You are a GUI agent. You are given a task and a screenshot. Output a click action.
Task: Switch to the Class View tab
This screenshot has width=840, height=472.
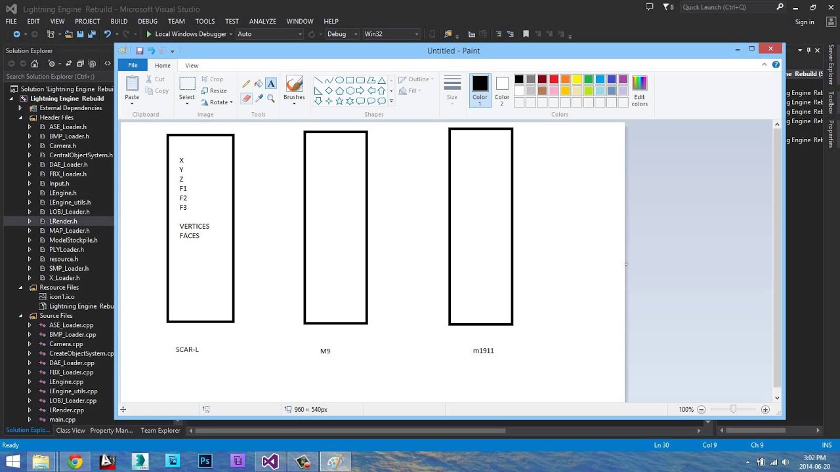coord(70,431)
